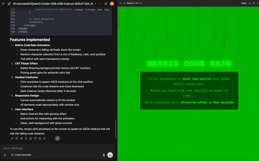Click the "Matrix Code Rain Animation" list item
259x161 pixels.
pos(33,45)
